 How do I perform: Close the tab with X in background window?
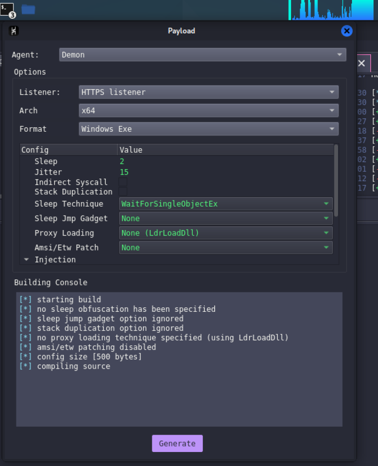click(x=362, y=63)
